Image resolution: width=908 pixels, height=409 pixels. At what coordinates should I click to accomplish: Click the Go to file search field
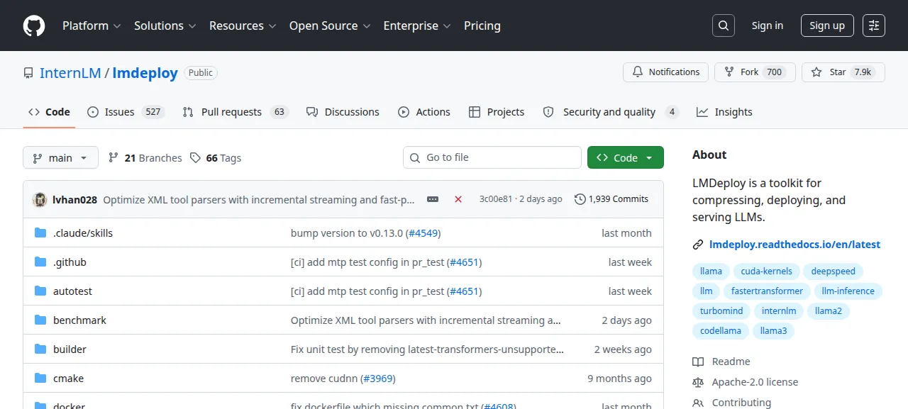pyautogui.click(x=492, y=157)
